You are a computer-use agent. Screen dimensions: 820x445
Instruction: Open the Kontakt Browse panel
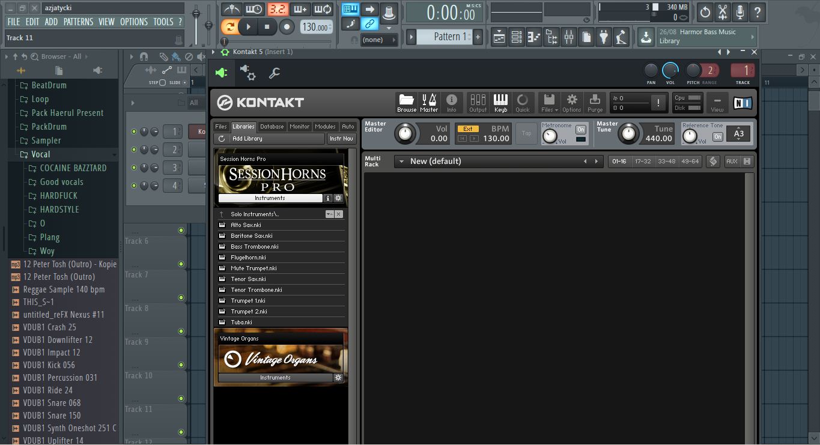(x=406, y=102)
